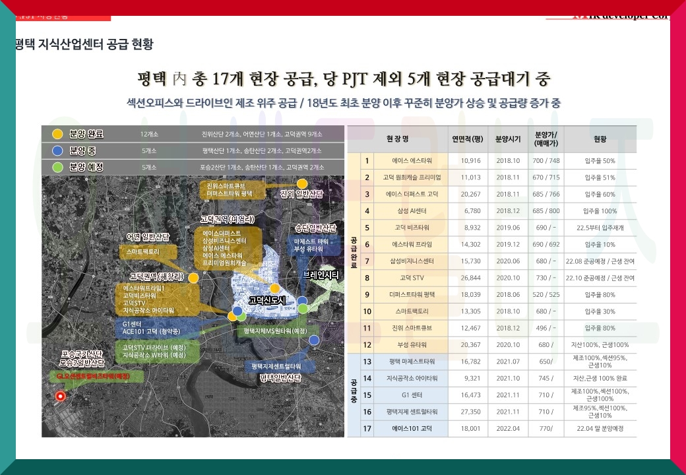Select 지식공작소 아이타워 in row 14
The width and height of the screenshot is (686, 475).
(412, 378)
